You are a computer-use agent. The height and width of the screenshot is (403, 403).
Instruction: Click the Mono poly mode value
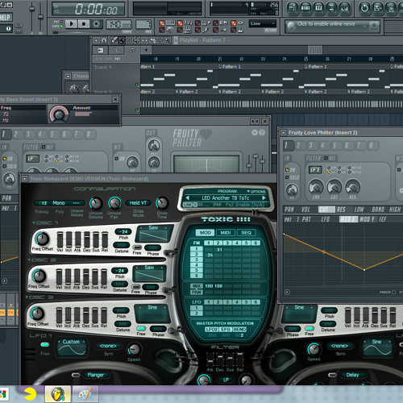[59, 203]
